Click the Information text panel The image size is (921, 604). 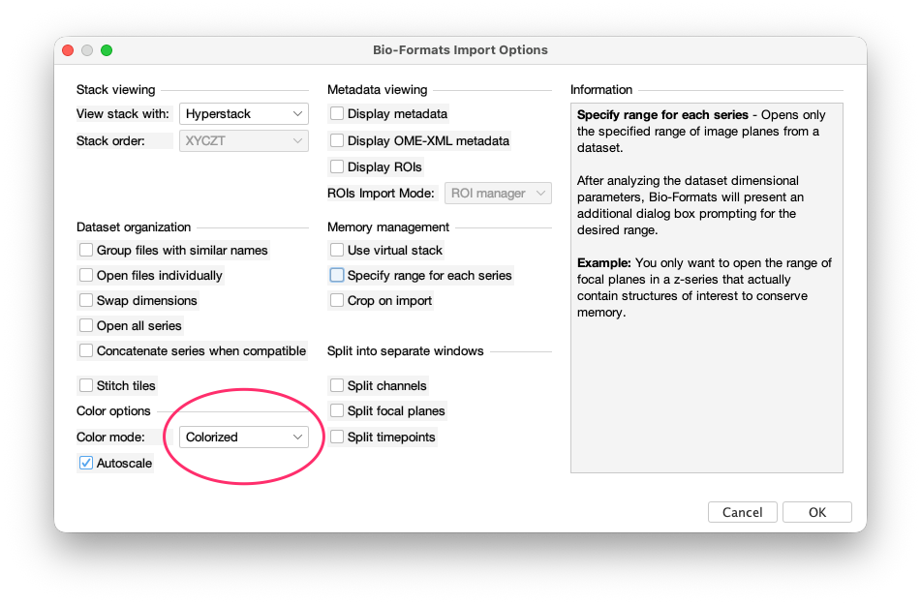(707, 287)
